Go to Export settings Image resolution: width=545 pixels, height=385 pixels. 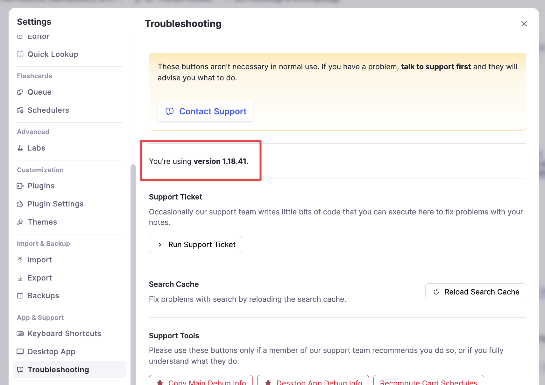39,278
